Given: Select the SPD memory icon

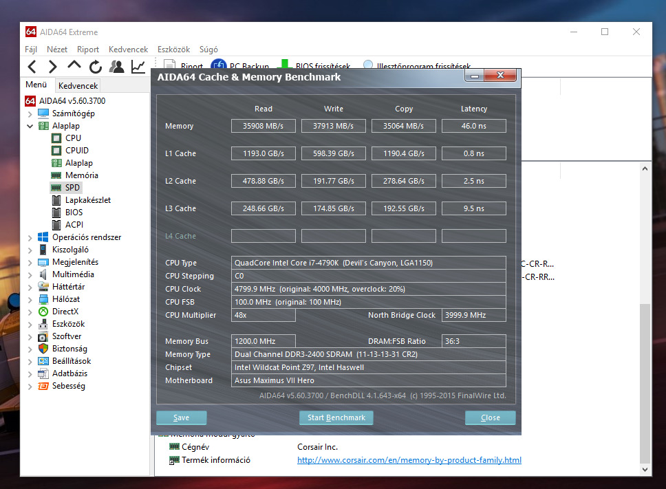Looking at the screenshot, I should coord(56,188).
